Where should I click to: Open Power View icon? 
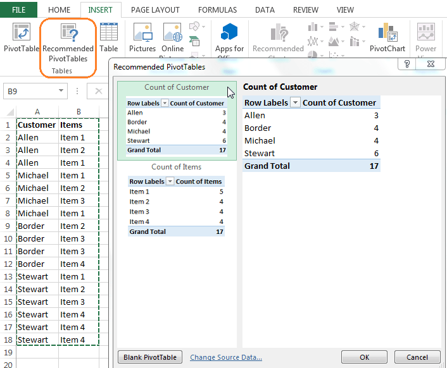[x=426, y=32]
